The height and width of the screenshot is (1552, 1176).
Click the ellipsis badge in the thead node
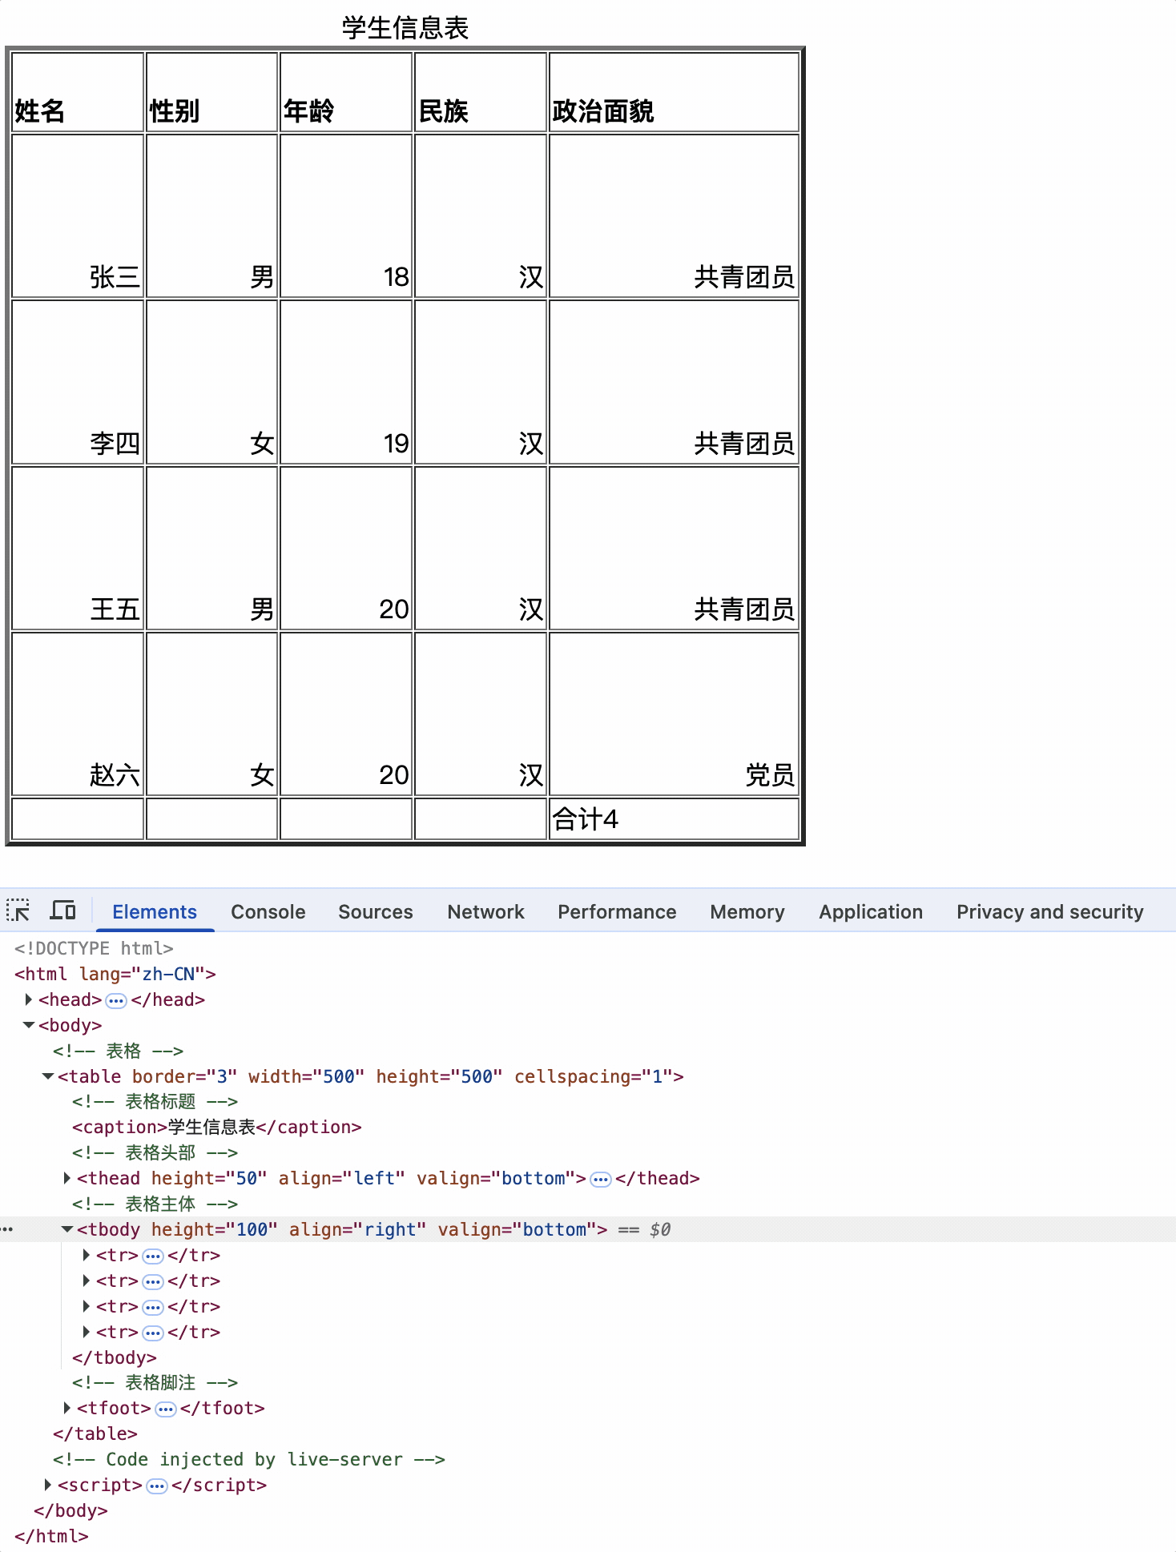click(x=600, y=1179)
